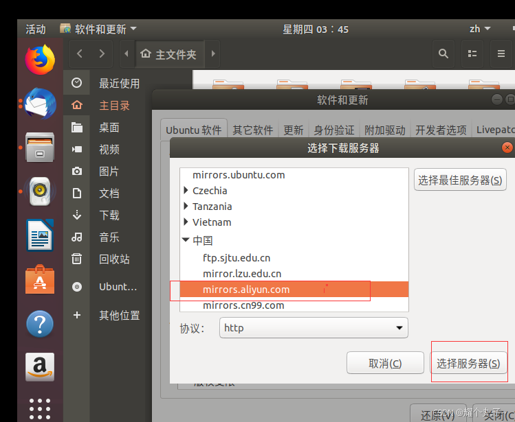Click the search icon in Files toolbar
Screen dimensions: 515x422
(443, 54)
